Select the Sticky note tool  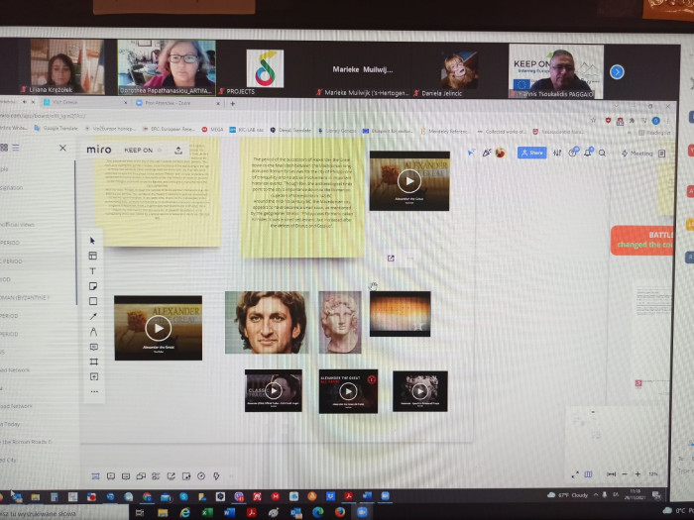[93, 286]
